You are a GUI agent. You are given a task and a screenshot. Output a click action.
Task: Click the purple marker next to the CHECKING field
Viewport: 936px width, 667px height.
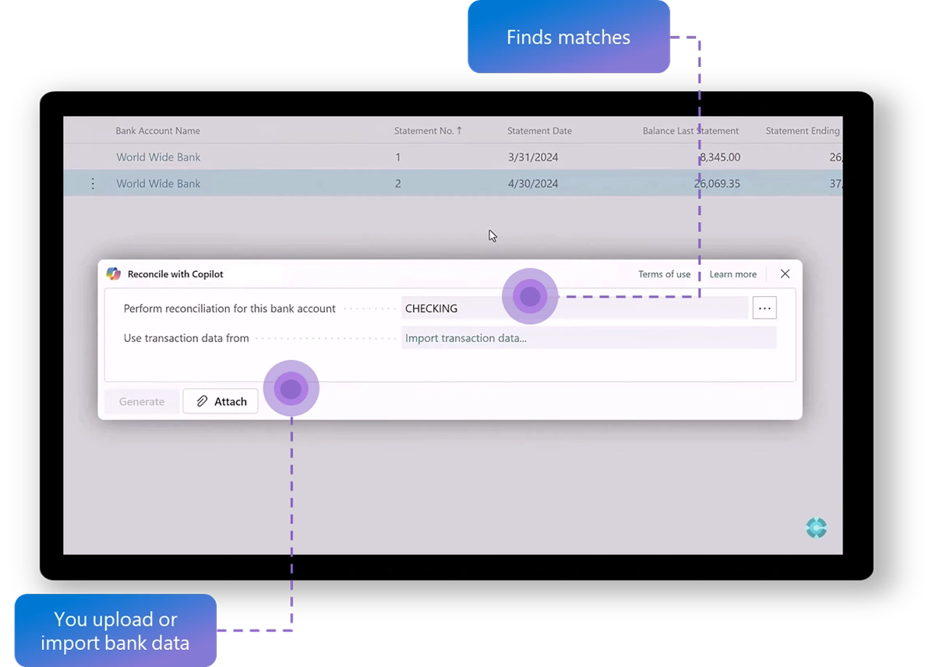coord(530,296)
